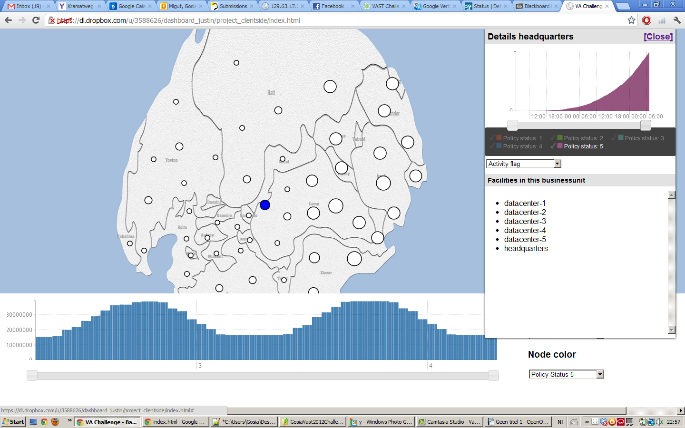Open the Activity flag dropdown
685x428 pixels.
pos(524,164)
